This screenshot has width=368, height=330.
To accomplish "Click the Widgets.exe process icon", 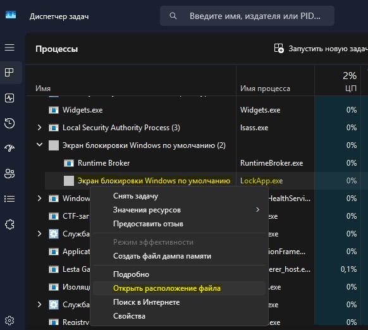I will tap(54, 110).
